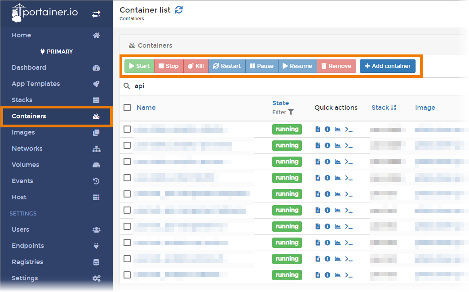Check the fifth container row checkbox
This screenshot has width=469, height=292.
127,194
